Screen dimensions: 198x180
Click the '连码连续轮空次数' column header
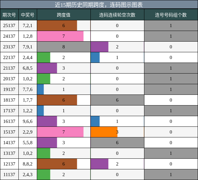pyautogui.click(x=117, y=15)
